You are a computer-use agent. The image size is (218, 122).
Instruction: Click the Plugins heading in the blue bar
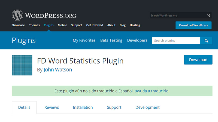coord(24,40)
